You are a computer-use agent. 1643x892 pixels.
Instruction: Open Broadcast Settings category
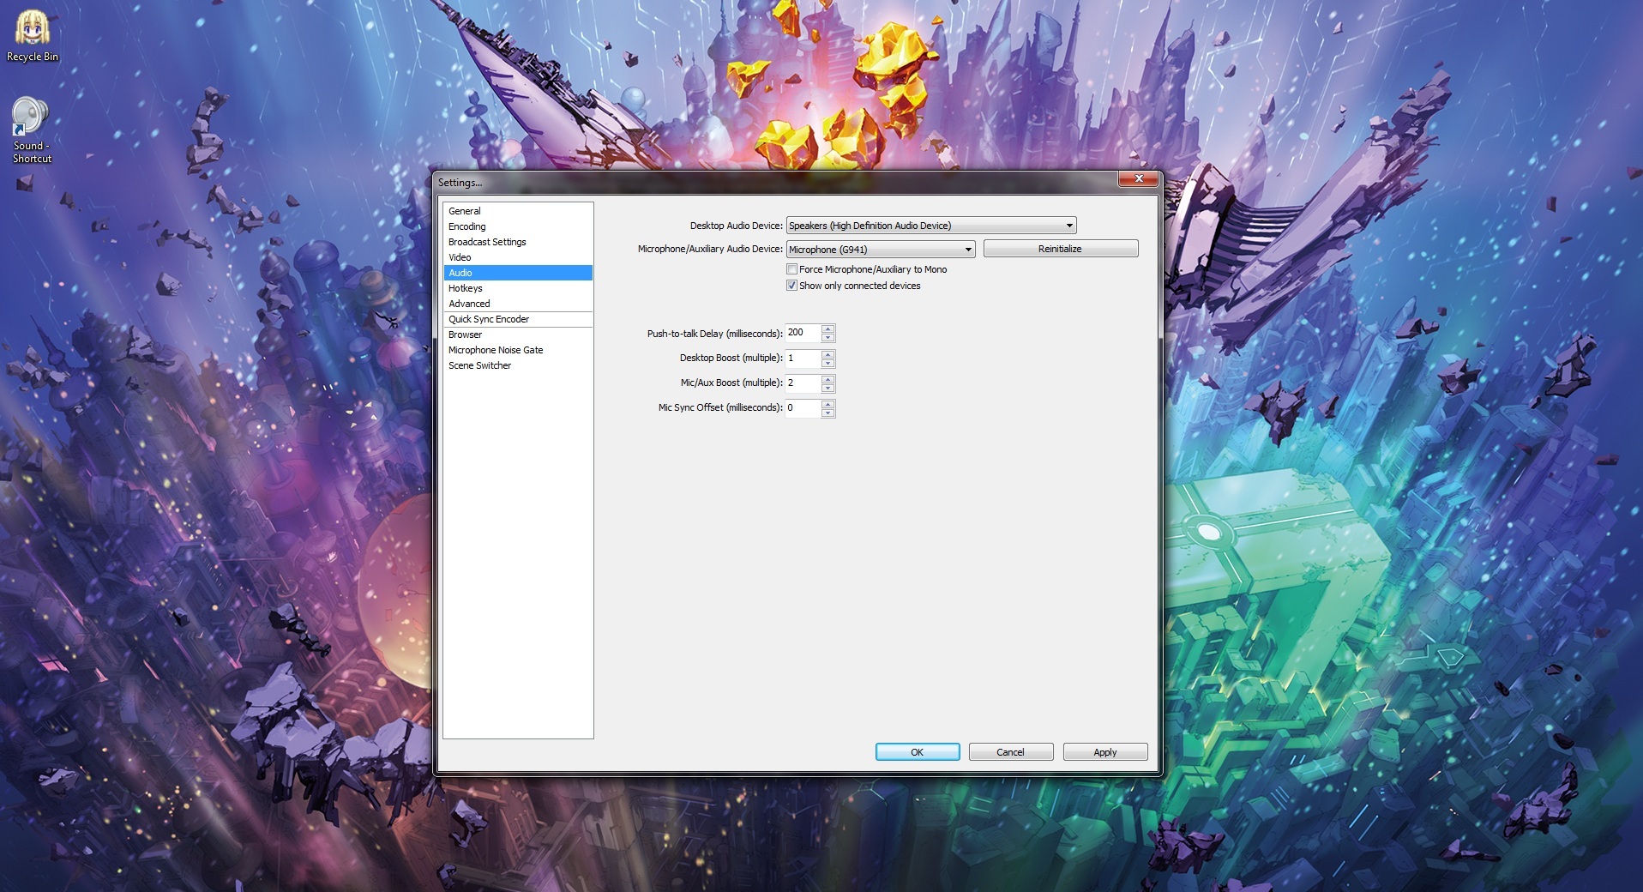click(518, 242)
